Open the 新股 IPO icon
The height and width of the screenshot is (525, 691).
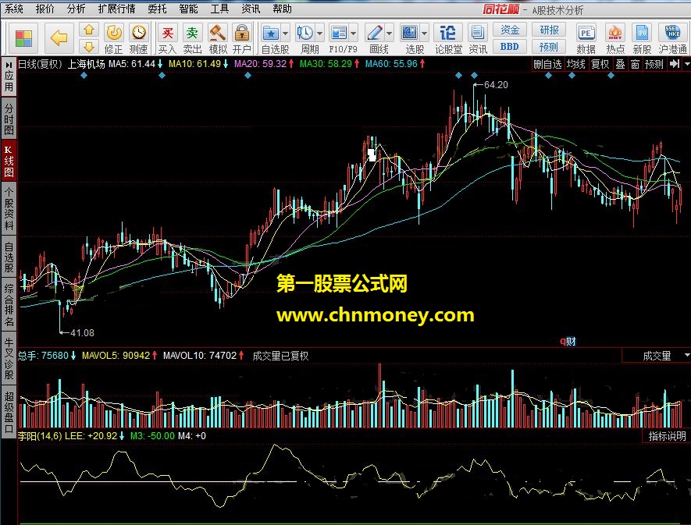(x=642, y=33)
